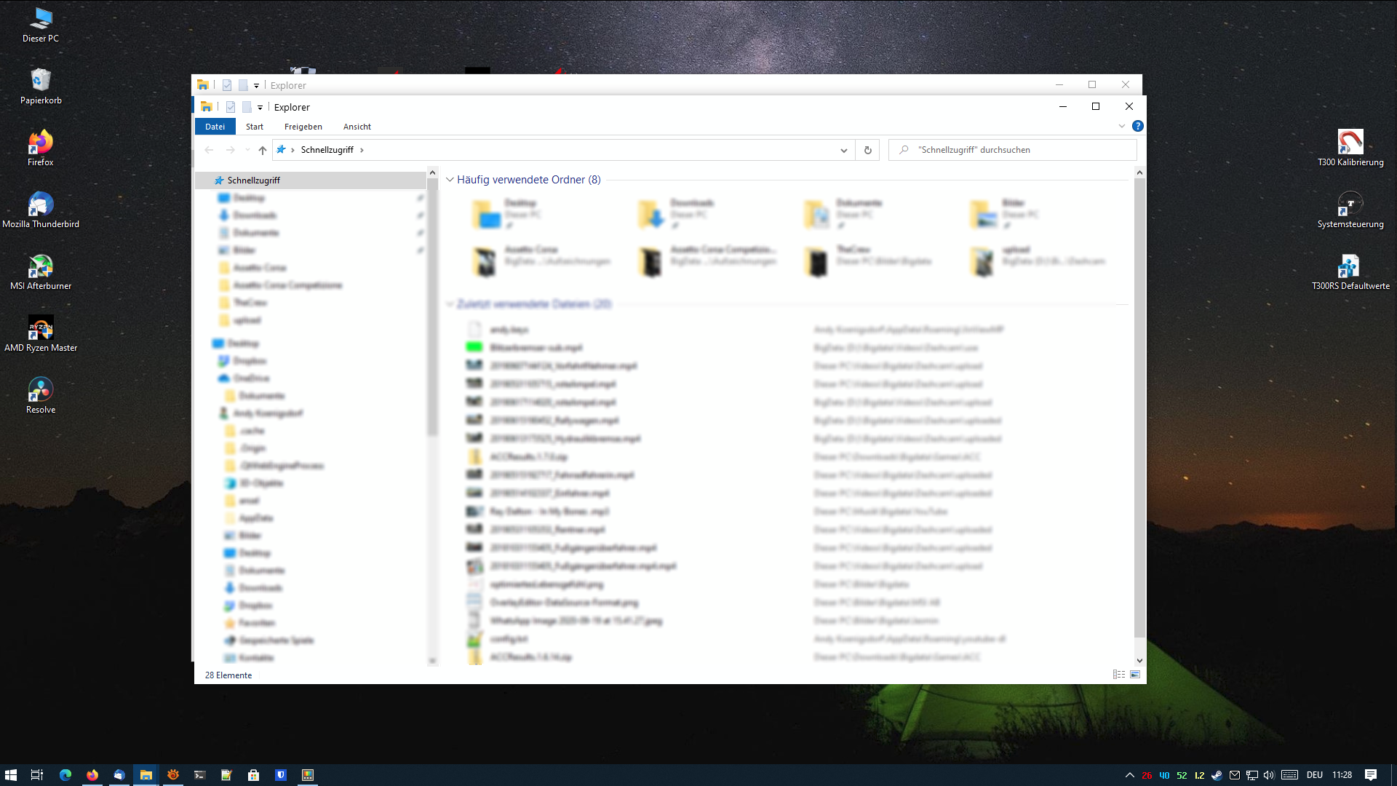The width and height of the screenshot is (1397, 786).
Task: Expand the ribbon with chevron arrow
Action: 1121,126
